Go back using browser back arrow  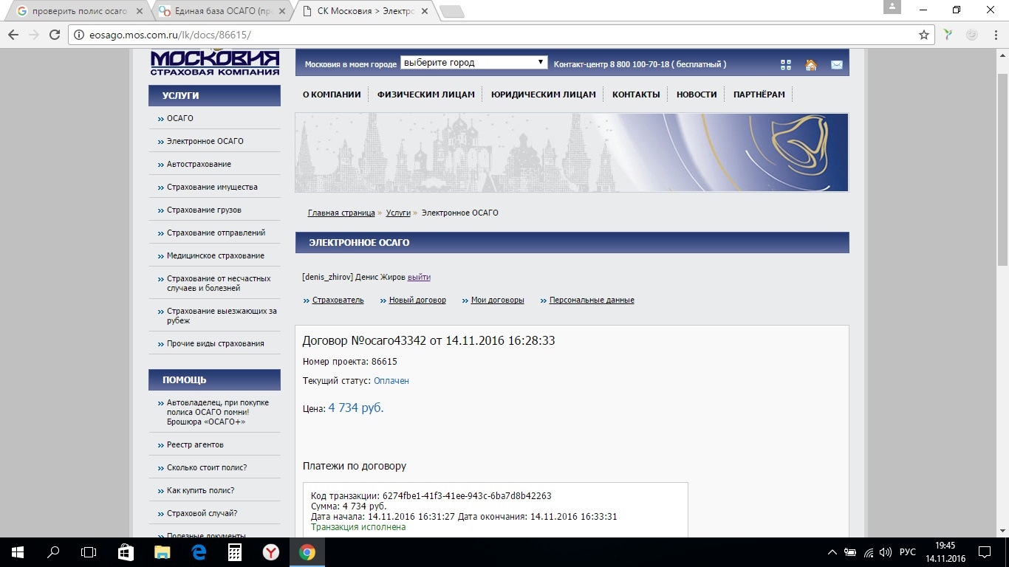[13, 35]
